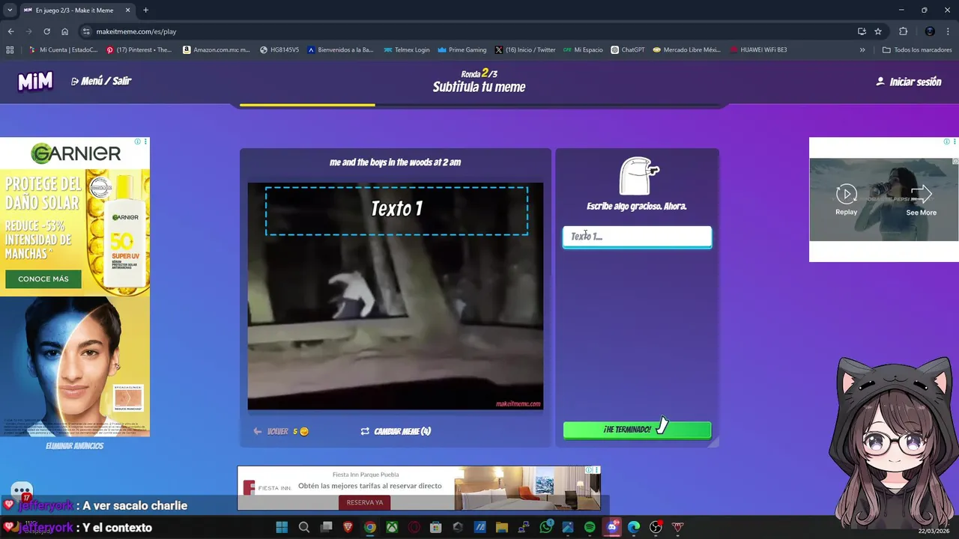Open ad info on Garnier banner
Viewport: 959px width, 539px height.
click(x=138, y=141)
